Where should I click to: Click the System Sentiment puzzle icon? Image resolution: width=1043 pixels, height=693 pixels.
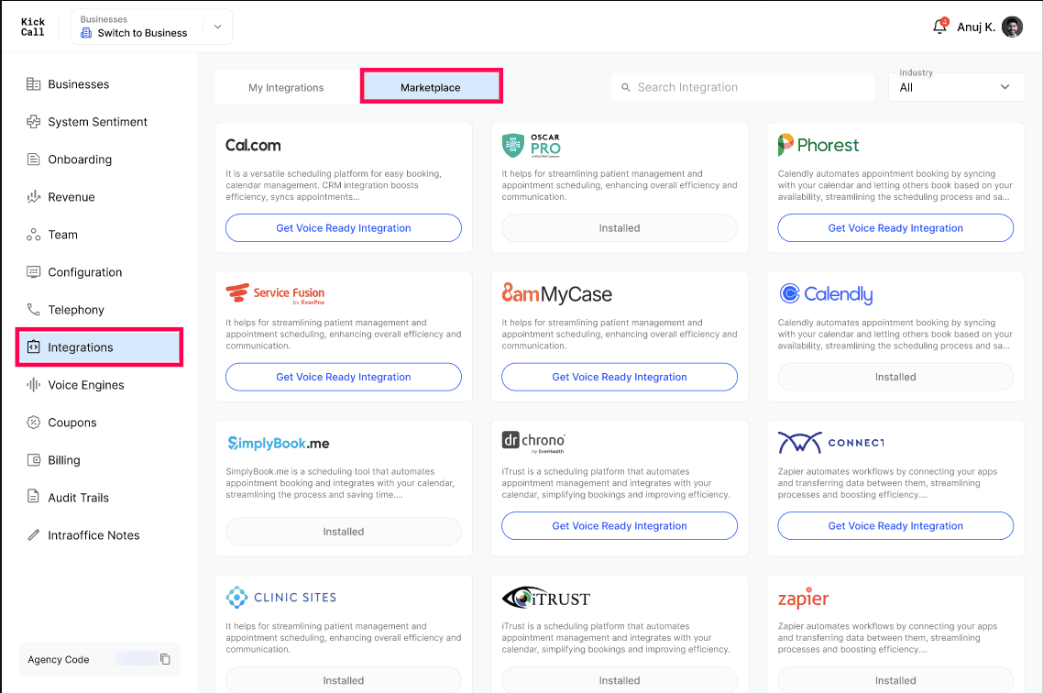33,122
